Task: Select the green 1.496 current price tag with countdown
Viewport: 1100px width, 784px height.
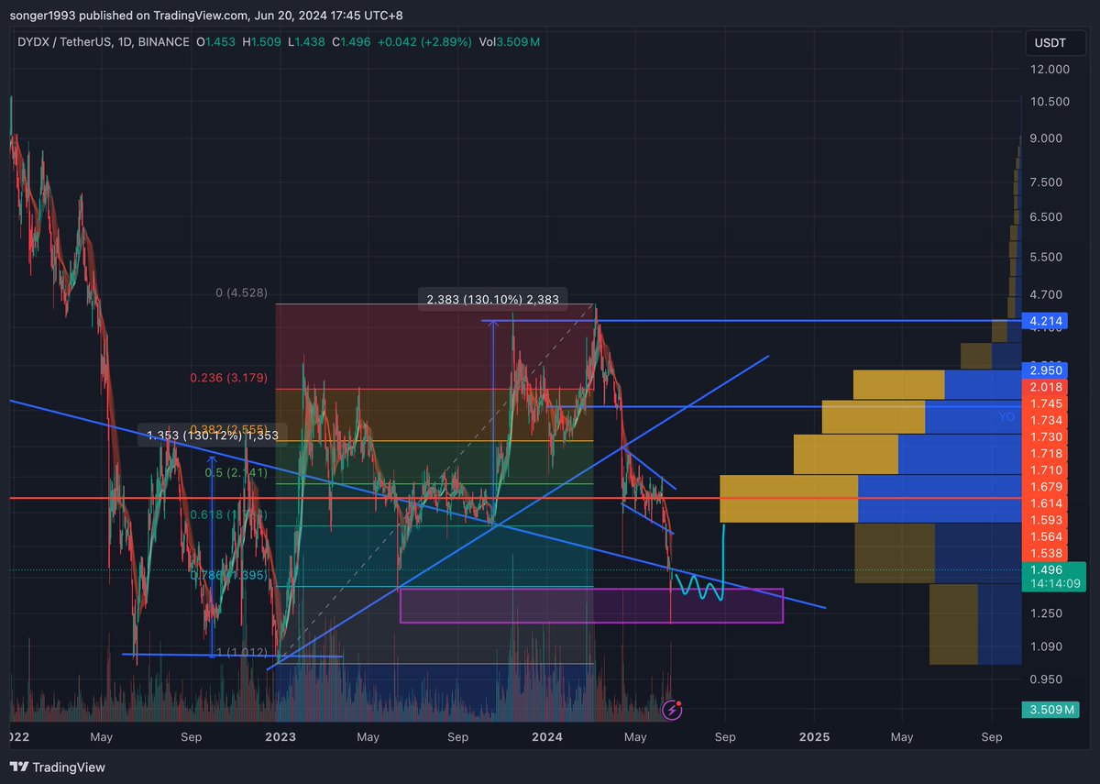Action: pos(1052,576)
